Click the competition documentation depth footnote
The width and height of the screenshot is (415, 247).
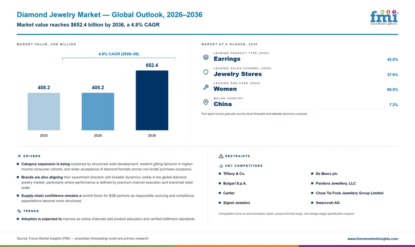(x=287, y=214)
